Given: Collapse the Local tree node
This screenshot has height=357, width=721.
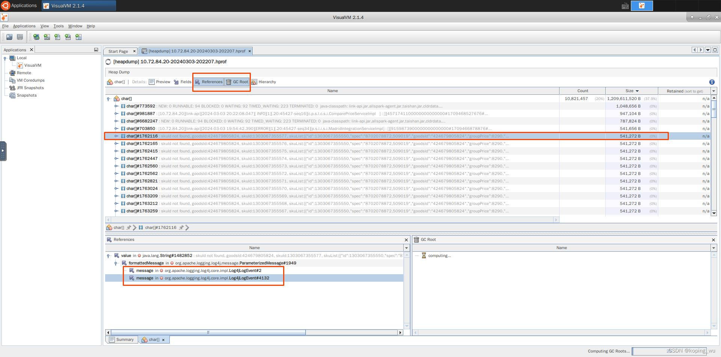Looking at the screenshot, I should click(5, 58).
